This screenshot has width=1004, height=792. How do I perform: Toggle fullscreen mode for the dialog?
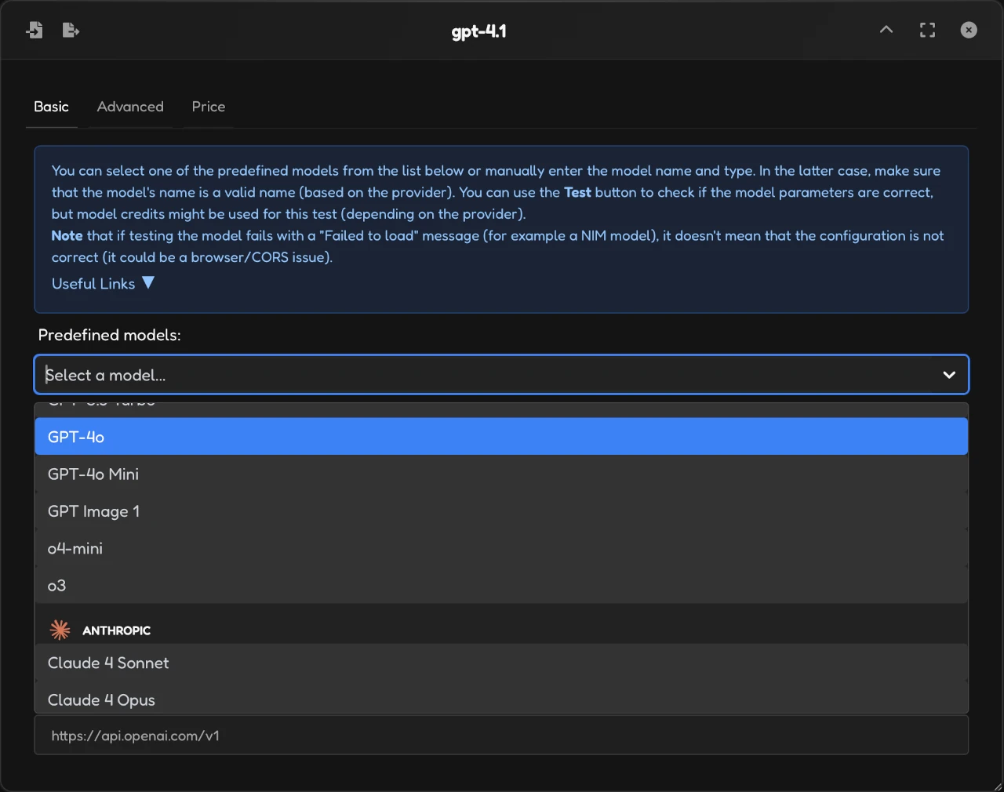click(x=927, y=30)
